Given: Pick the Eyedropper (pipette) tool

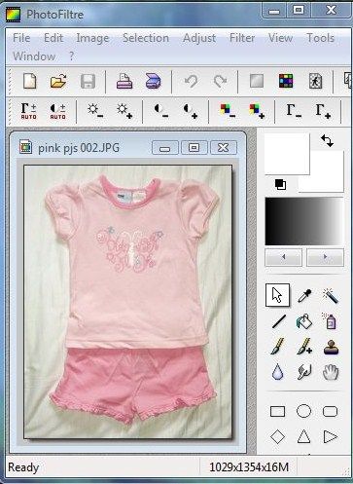Looking at the screenshot, I should click(x=304, y=296).
